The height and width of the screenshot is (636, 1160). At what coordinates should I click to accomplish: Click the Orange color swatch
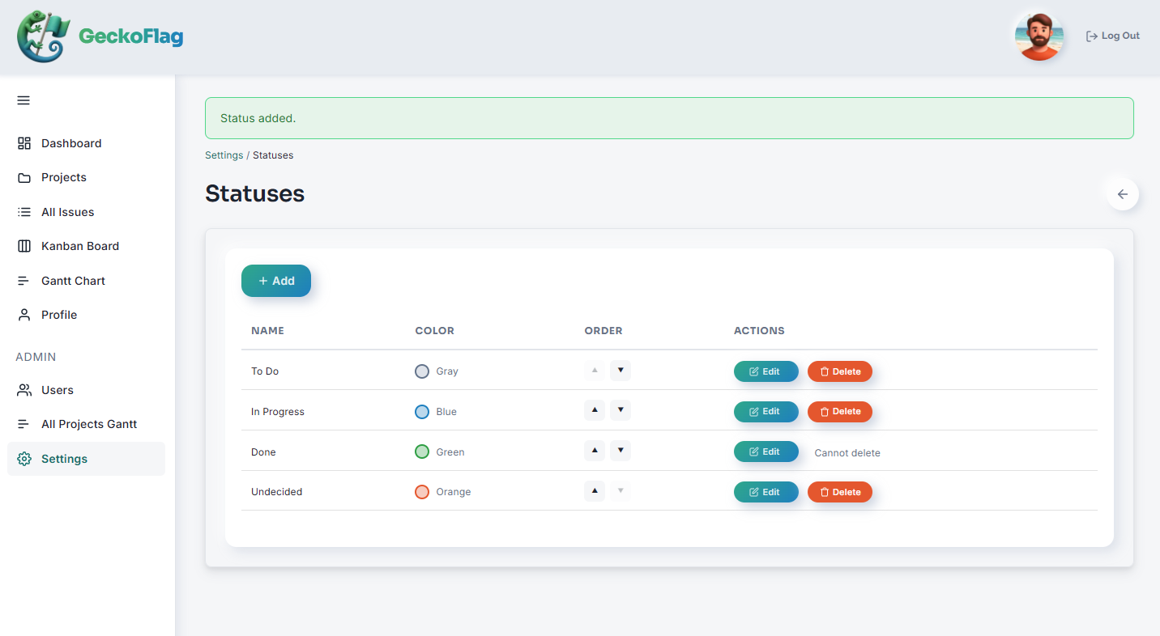(422, 492)
